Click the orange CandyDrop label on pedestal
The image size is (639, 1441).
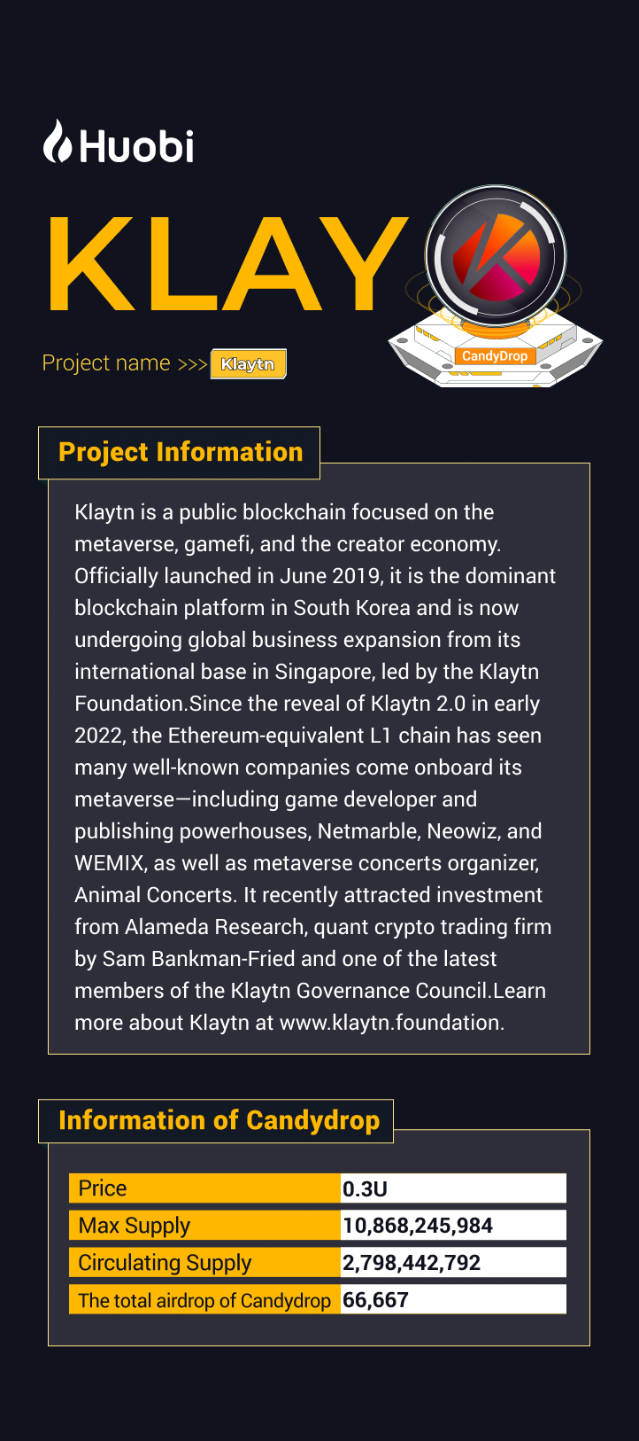[495, 356]
